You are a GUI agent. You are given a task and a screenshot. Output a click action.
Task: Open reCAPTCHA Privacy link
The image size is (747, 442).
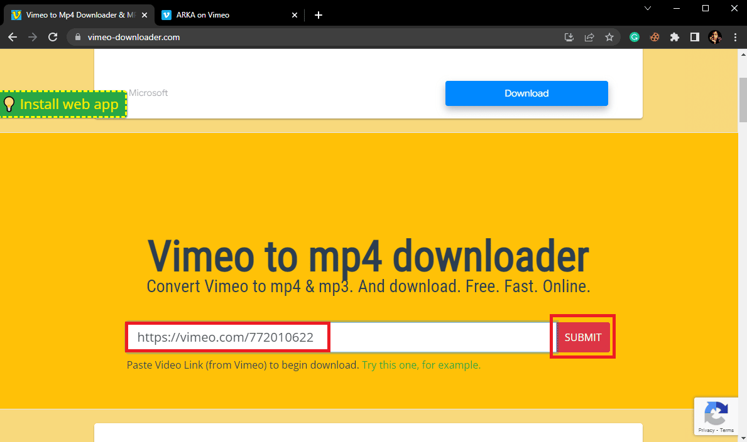(x=706, y=430)
